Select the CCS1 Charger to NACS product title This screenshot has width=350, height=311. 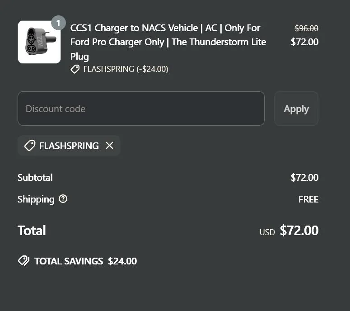168,42
